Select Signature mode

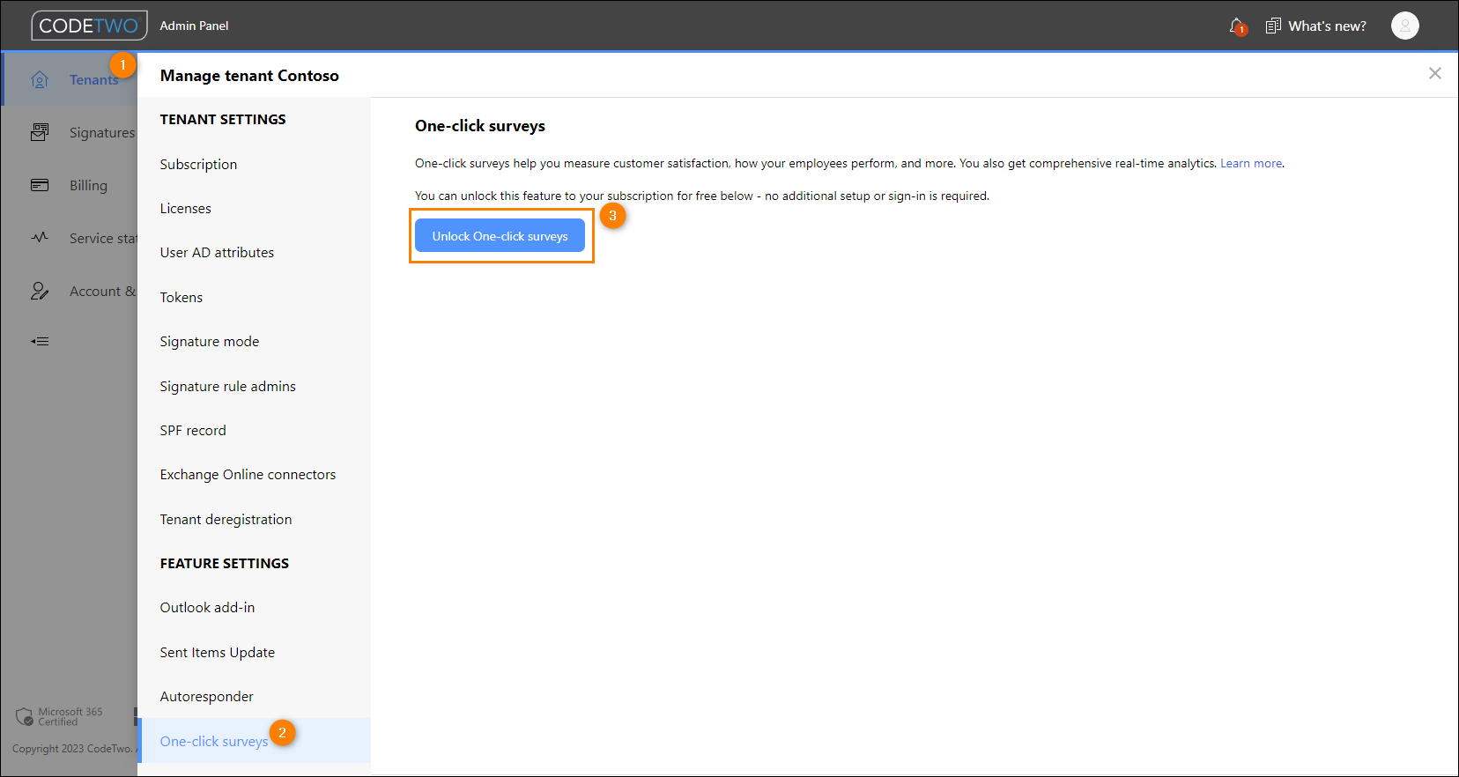pyautogui.click(x=210, y=341)
